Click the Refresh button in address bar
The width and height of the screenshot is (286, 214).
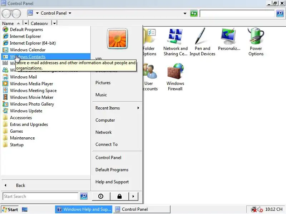click(x=194, y=13)
